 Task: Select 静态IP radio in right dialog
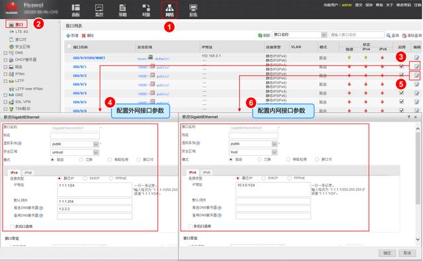[238, 178]
